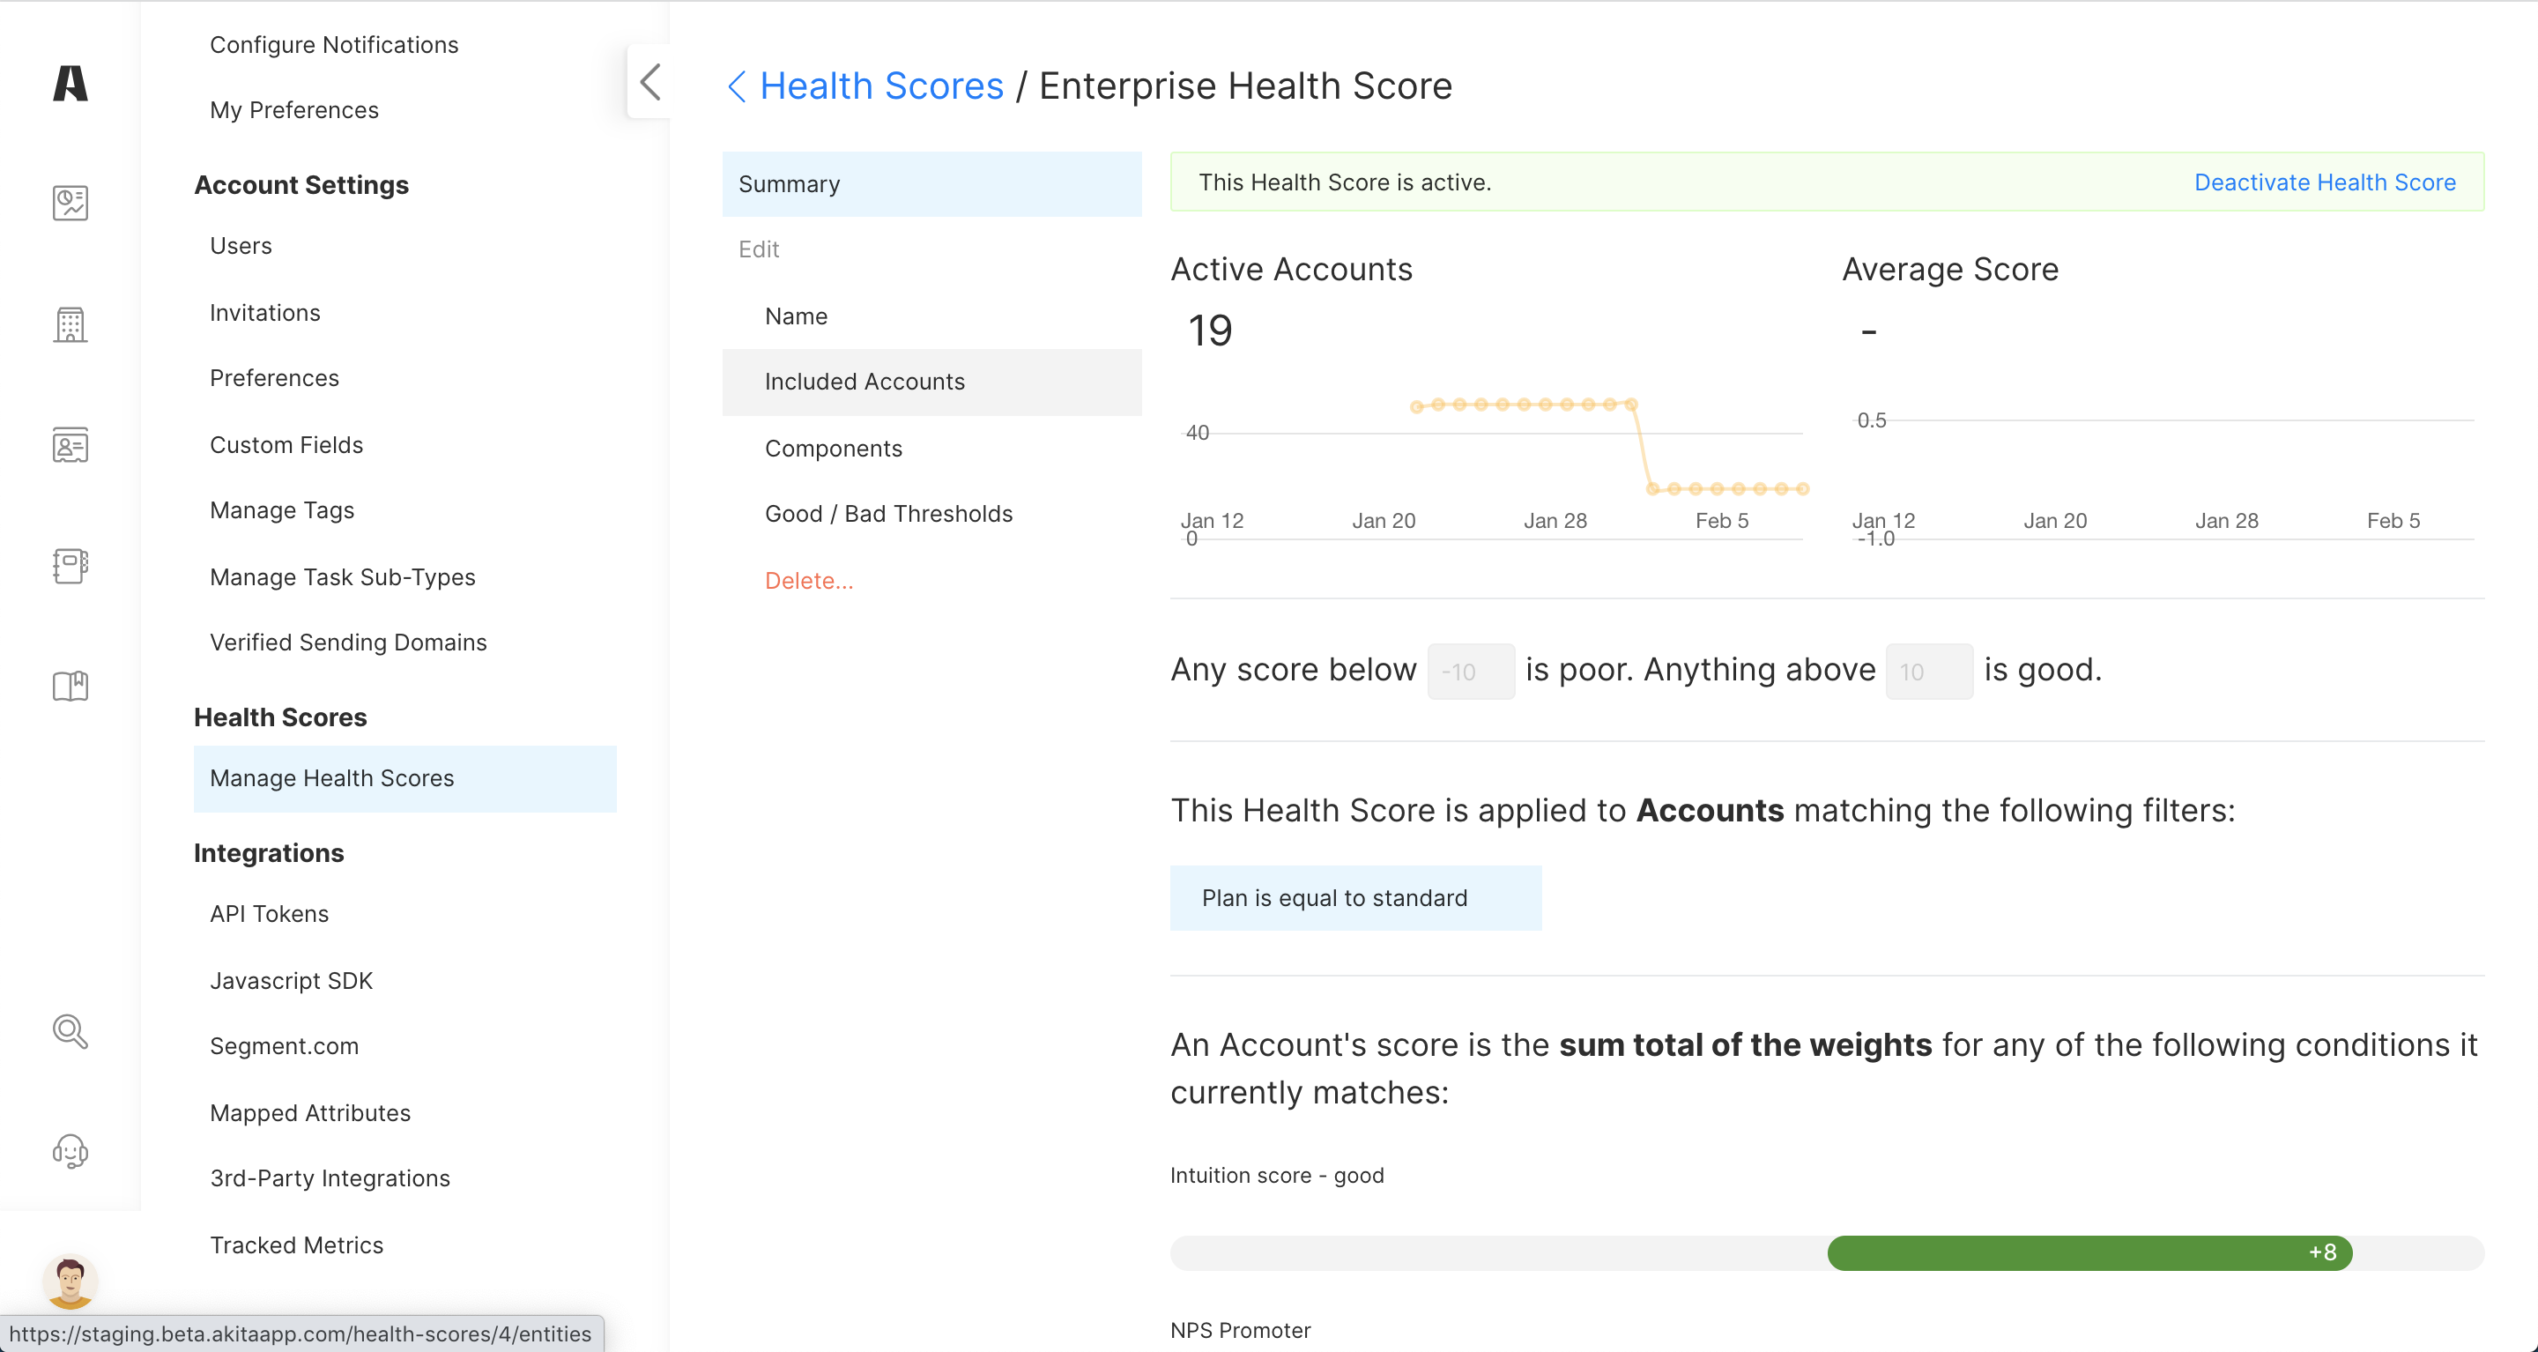This screenshot has height=1352, width=2538.
Task: Click the user avatar at bottom left
Action: (x=70, y=1280)
